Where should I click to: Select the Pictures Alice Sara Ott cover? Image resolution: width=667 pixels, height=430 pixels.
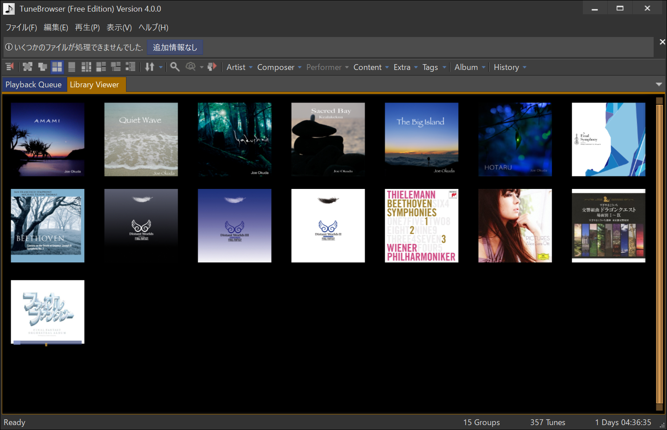[x=515, y=225]
